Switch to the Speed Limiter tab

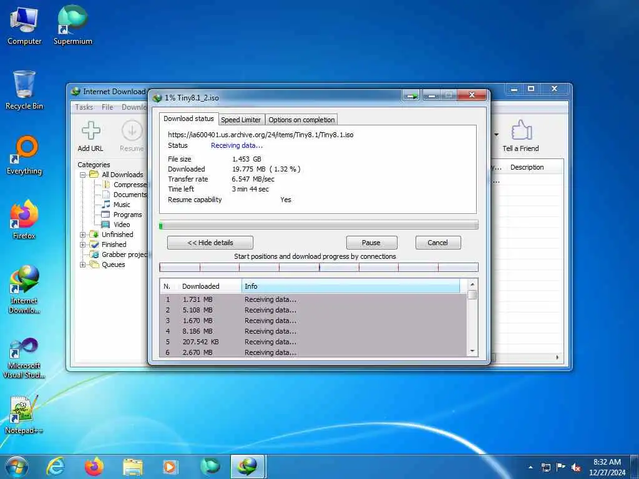[241, 120]
